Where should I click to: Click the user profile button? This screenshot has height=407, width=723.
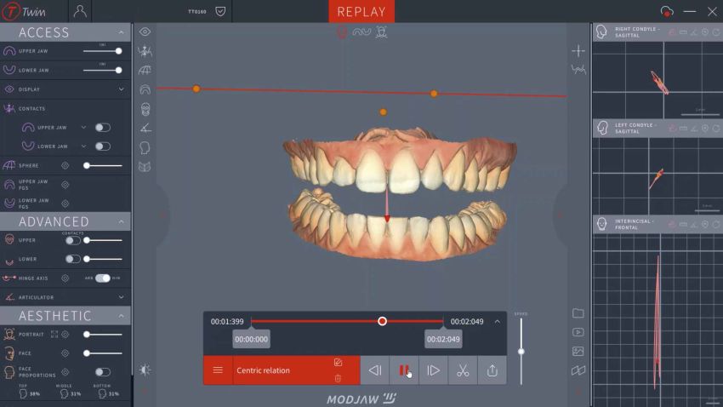pos(80,11)
